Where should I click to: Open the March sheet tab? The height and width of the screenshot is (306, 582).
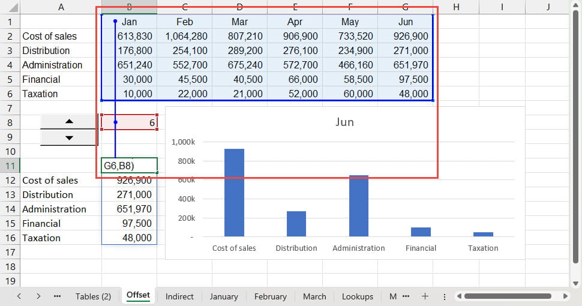(x=314, y=296)
